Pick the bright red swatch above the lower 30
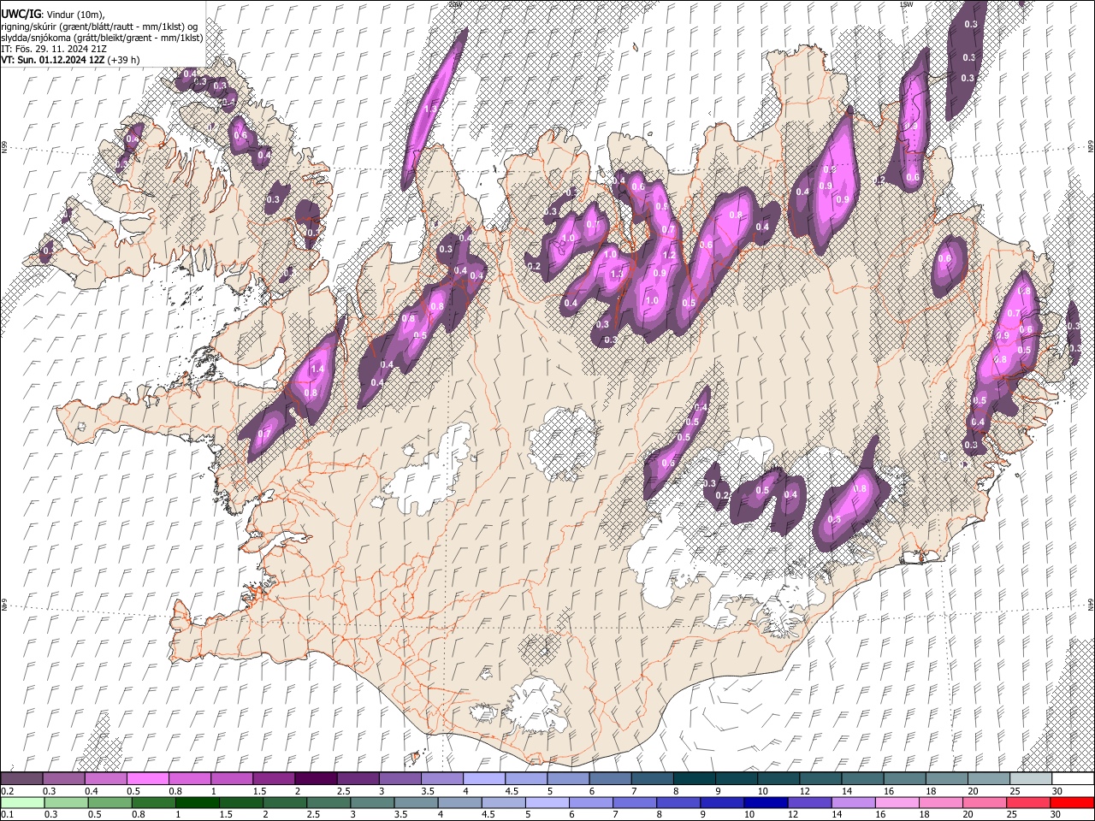 1072,803
